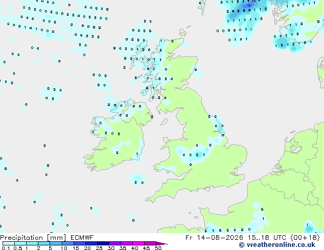The height and width of the screenshot is (250, 324).
Task: Click the 'Fr 14-08-2026 15..18 UTC (00+18)' timestamp
Action: 252,238
